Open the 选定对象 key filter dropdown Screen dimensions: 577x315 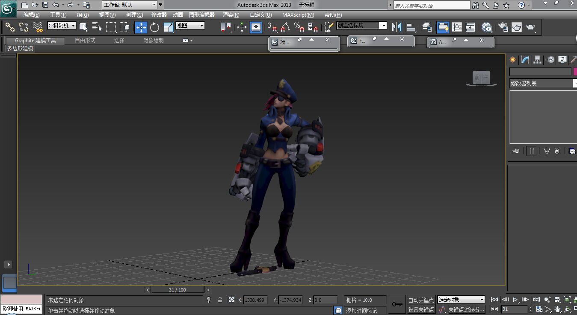[x=461, y=300]
